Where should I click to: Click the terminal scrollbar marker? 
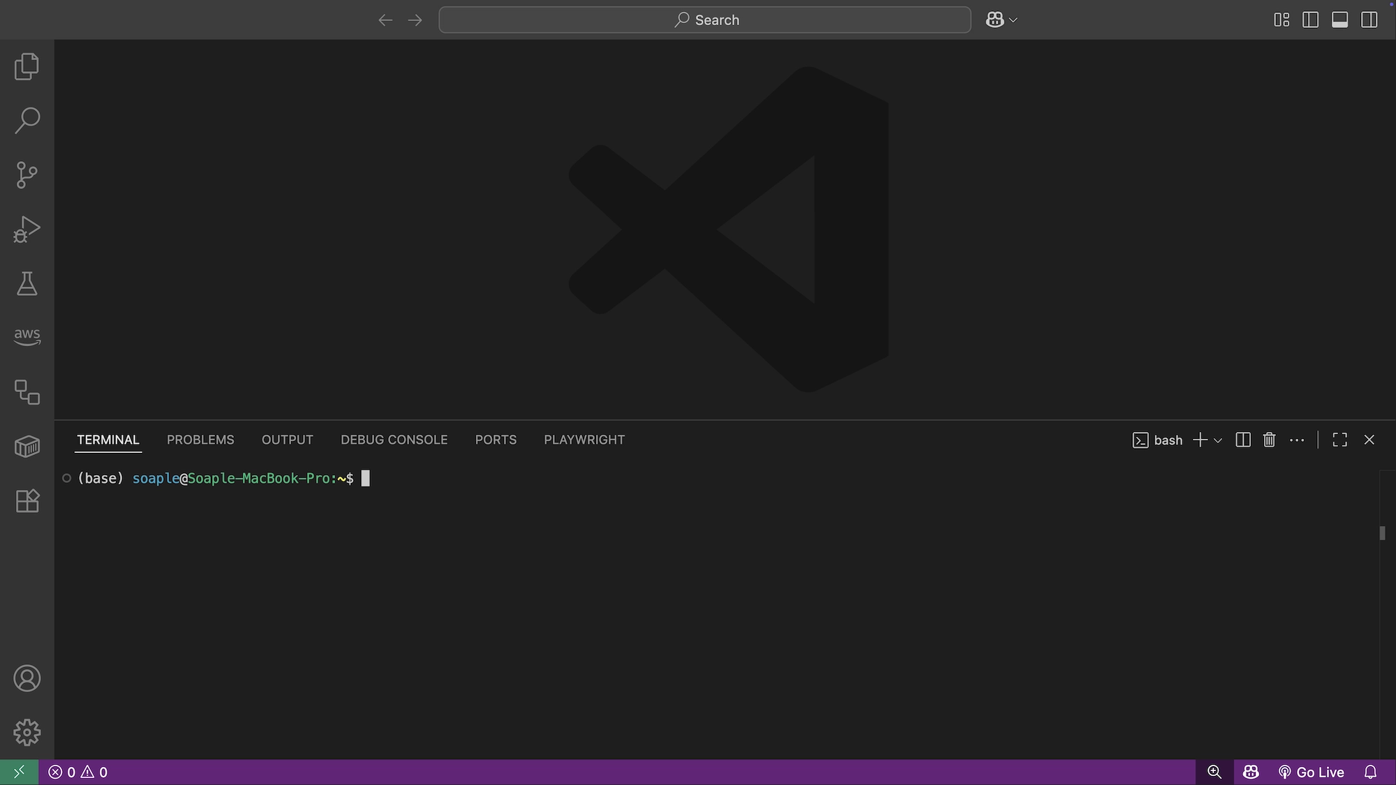click(x=1382, y=533)
